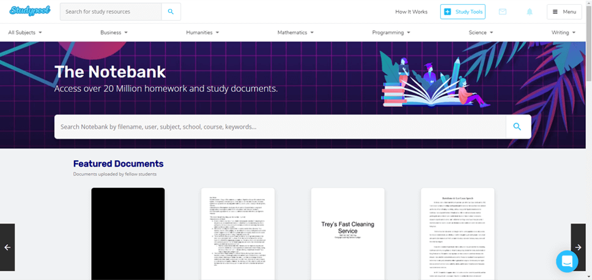Focus the Search Notebank input field

click(280, 127)
